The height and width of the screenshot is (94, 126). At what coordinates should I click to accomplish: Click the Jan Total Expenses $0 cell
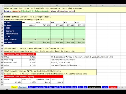(29, 39)
